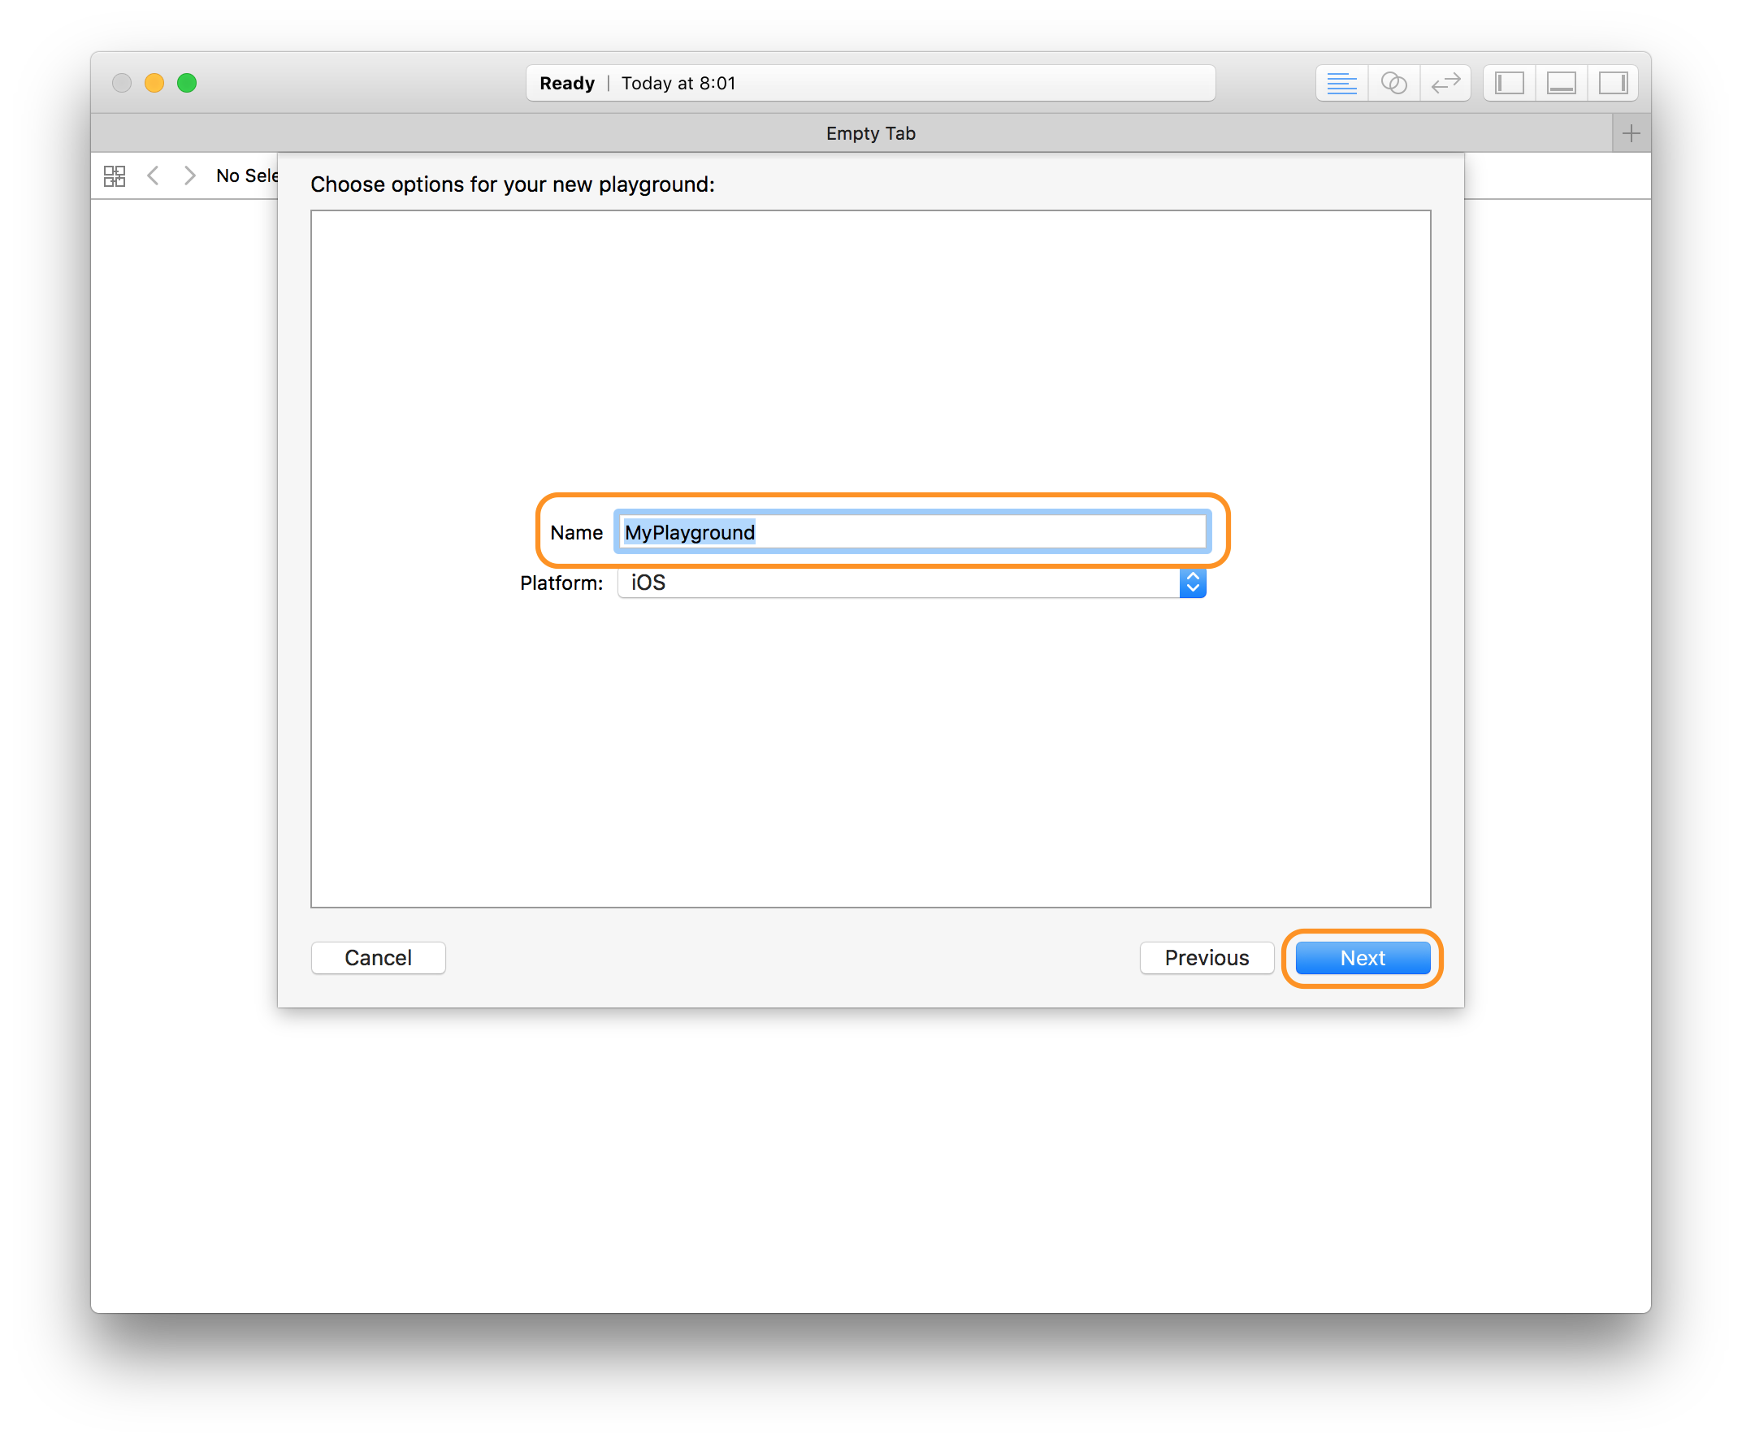
Task: Toggle the Utilities inspector panel
Action: (x=1613, y=83)
